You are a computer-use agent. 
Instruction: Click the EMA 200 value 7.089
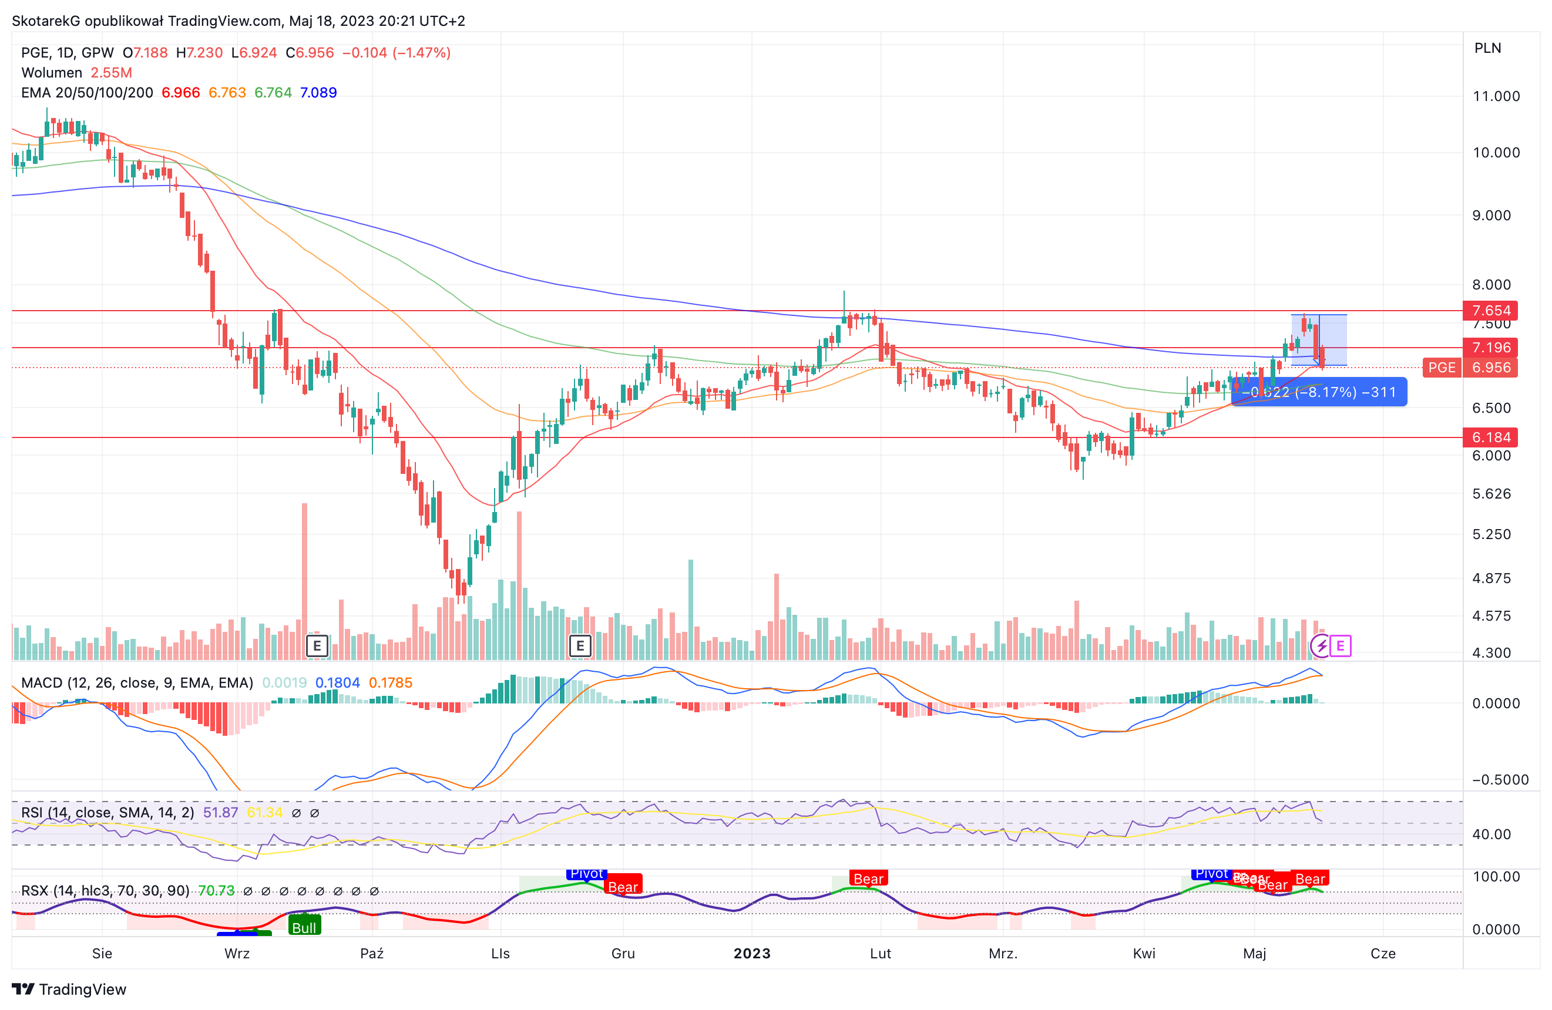tap(318, 93)
